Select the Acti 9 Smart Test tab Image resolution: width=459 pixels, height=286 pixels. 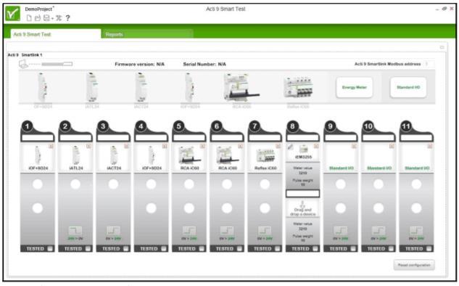56,34
